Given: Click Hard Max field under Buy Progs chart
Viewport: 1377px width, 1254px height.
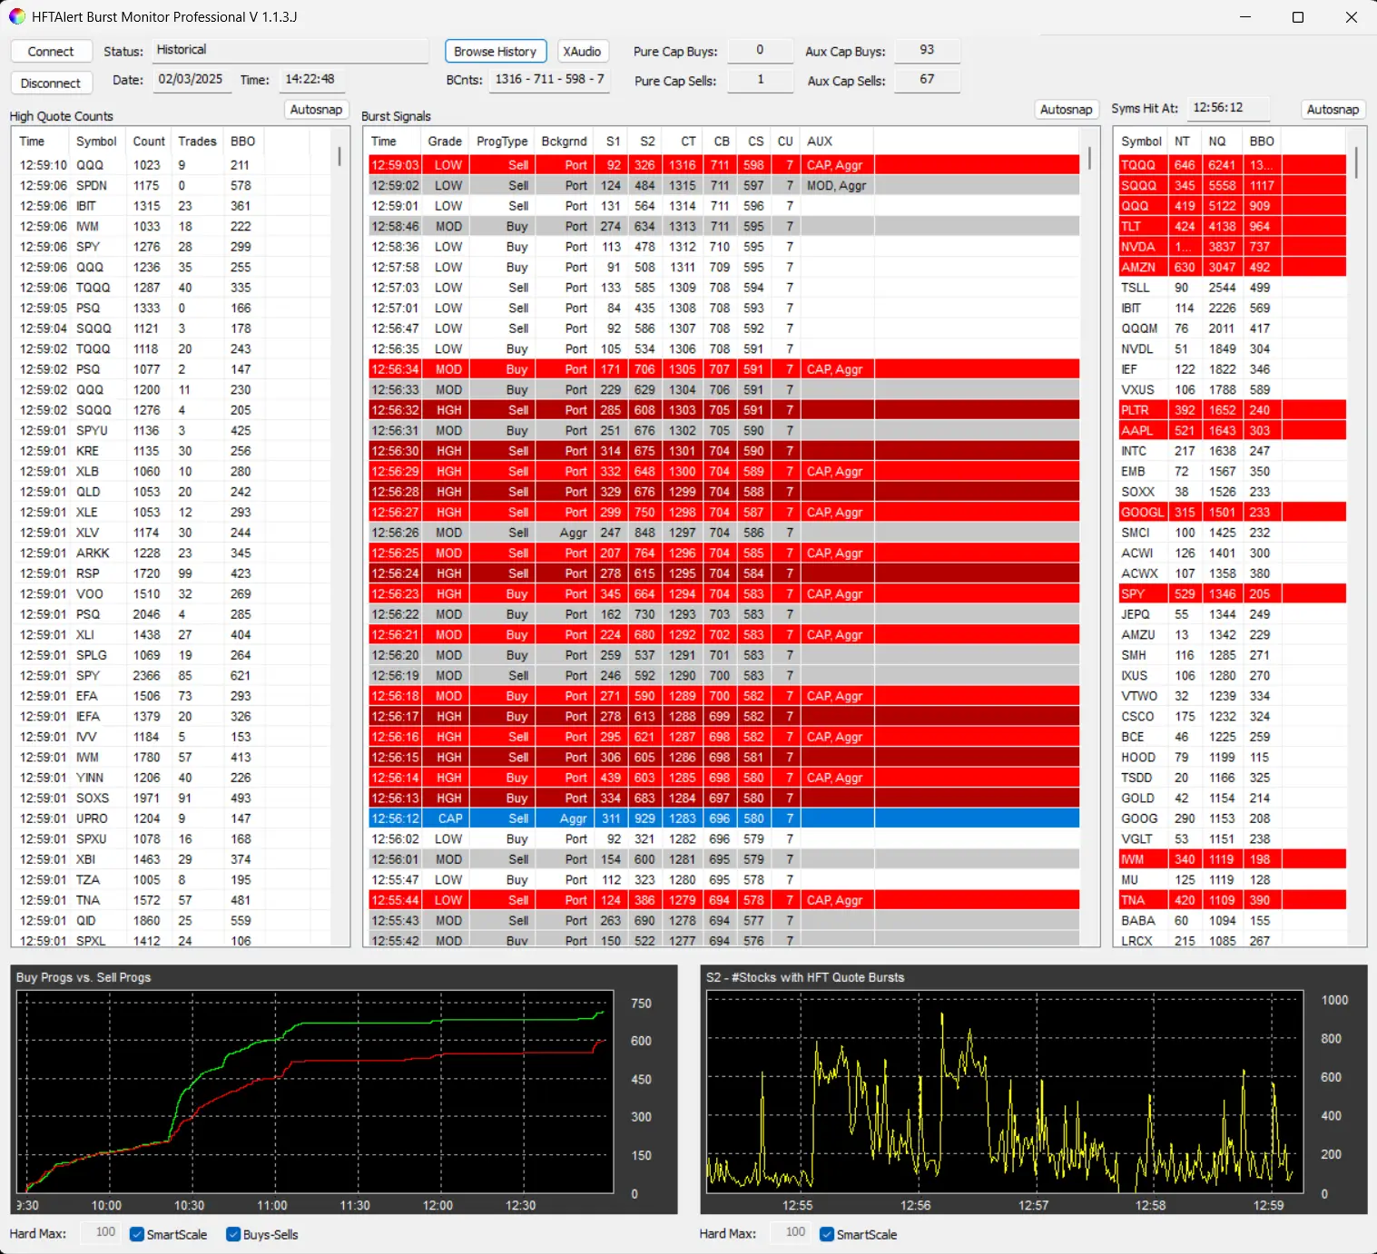Looking at the screenshot, I should tap(102, 1232).
